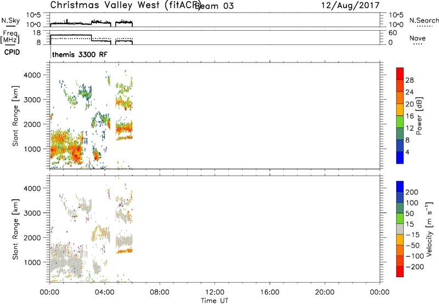Click 'Slant Range [km]' label of velocity panel
Screen dimensions: 439x304
pyautogui.click(x=15, y=229)
